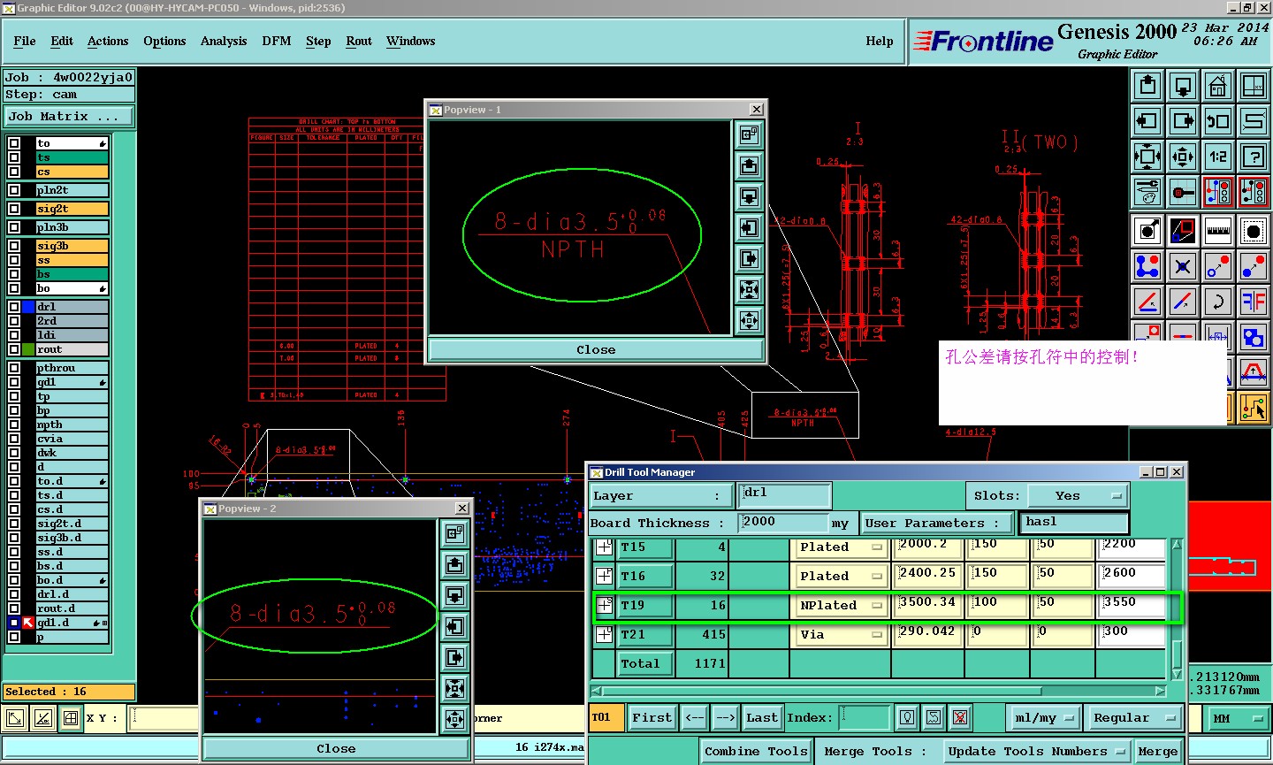
Task: Toggle the checkbox for layer pln2t
Action: tap(14, 189)
